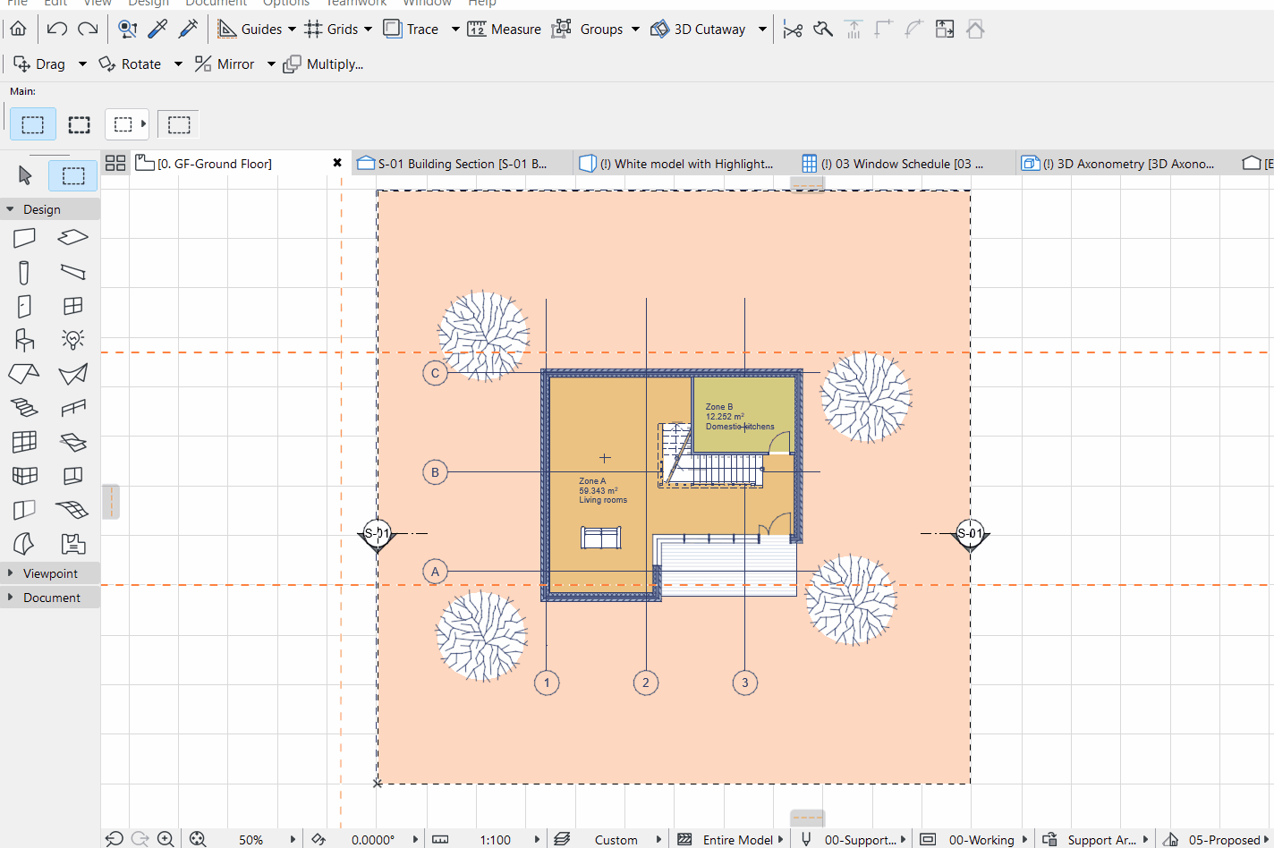Activate the Eyedropper pick up parameters tool
Screen dimensions: 1274x848
coord(157,30)
